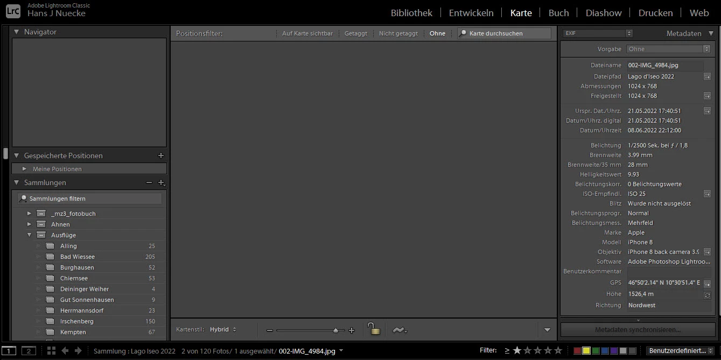This screenshot has height=360, width=721.
Task: Open second window display button 2
Action: tap(28, 351)
